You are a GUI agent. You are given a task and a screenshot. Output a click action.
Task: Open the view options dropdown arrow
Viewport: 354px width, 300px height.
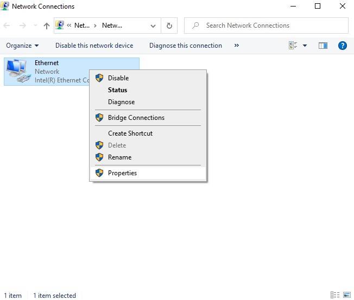pos(305,46)
